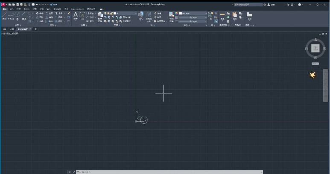Open Layer Properties manager
330x174 pixels.
[x=100, y=17]
